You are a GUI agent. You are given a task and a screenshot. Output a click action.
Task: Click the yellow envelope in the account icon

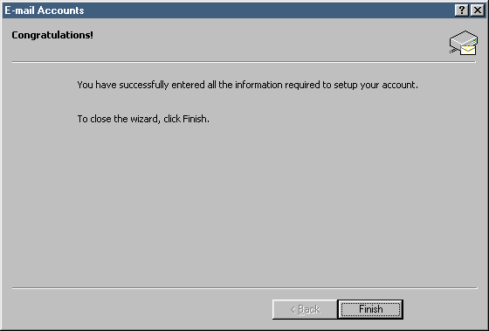click(x=468, y=50)
